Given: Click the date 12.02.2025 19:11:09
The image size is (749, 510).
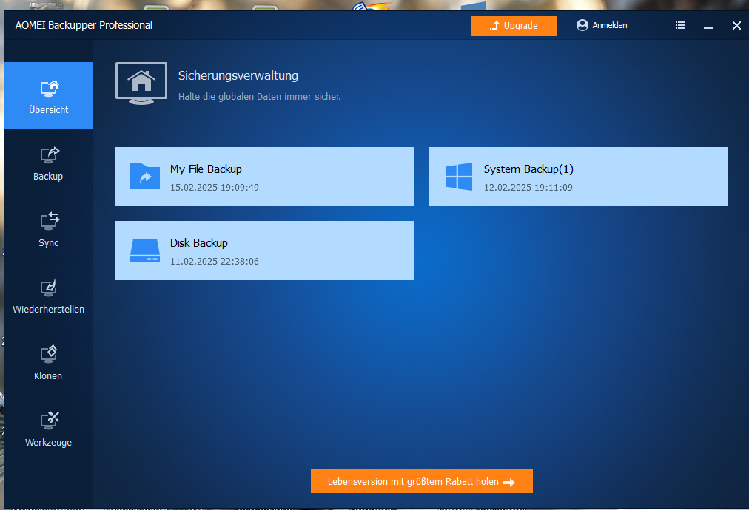Looking at the screenshot, I should [x=528, y=188].
